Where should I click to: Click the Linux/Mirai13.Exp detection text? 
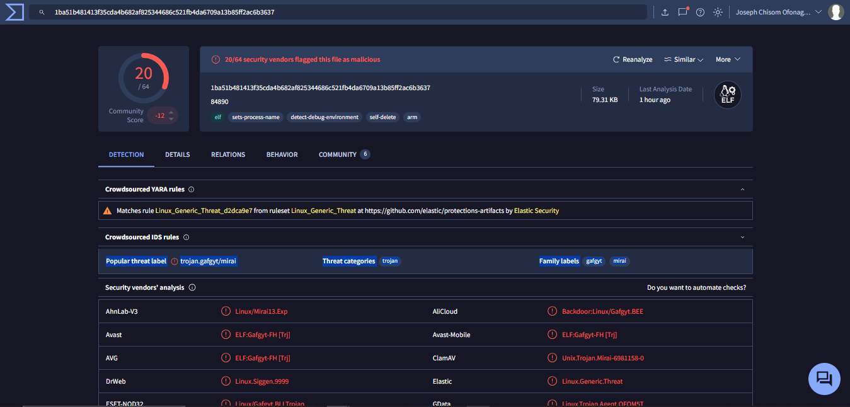[x=261, y=311]
